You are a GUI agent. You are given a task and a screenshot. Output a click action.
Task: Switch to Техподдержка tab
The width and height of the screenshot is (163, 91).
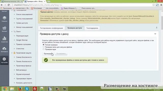(x=92, y=28)
